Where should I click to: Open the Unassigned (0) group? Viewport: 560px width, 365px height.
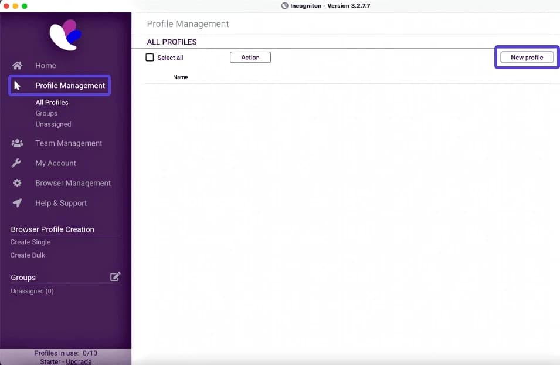32,292
